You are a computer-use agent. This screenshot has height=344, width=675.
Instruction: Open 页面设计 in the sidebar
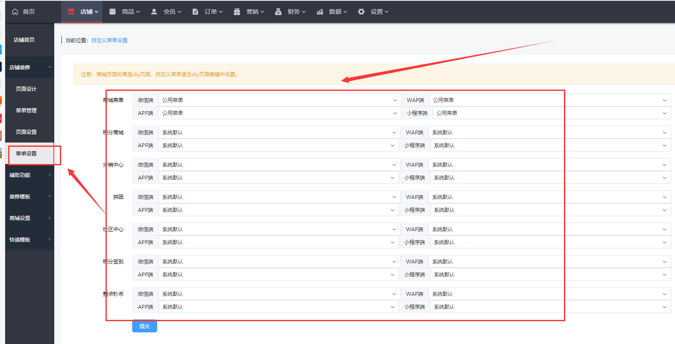30,89
